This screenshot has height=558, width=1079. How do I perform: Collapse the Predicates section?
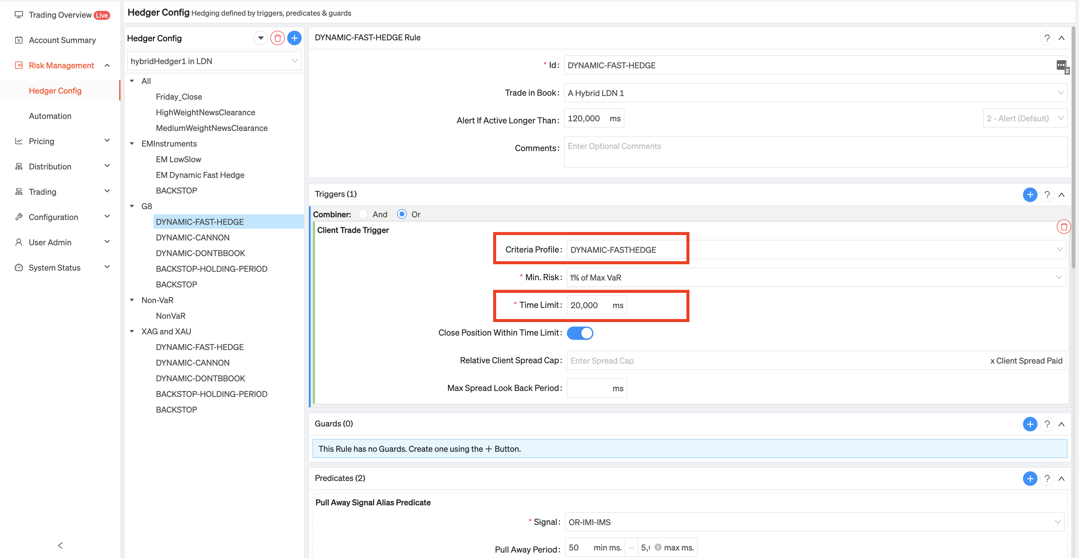pos(1062,479)
